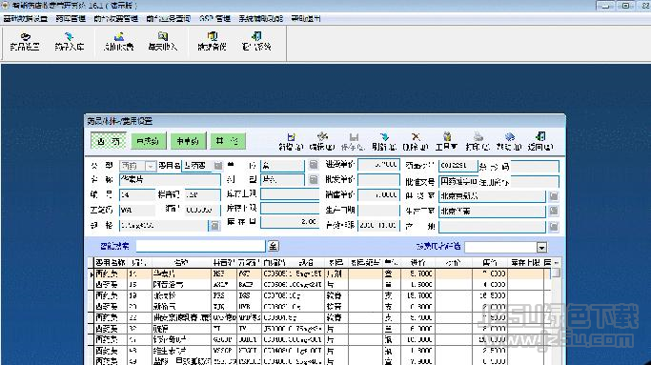Switch to the 中成药 category tab

click(149, 141)
